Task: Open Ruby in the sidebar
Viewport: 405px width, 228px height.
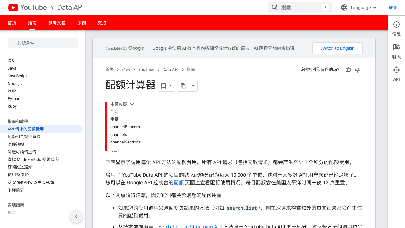Action: click(12, 106)
